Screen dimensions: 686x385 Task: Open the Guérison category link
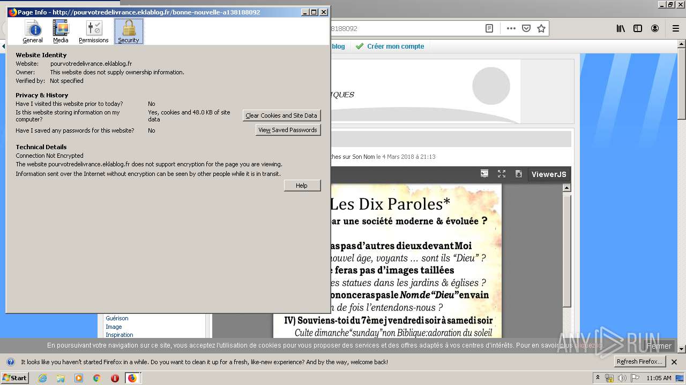click(x=117, y=318)
